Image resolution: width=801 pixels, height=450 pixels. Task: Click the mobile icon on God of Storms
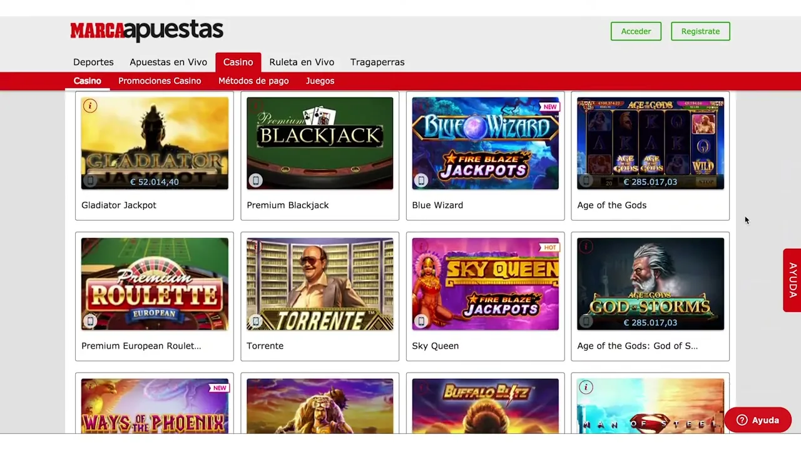586,321
